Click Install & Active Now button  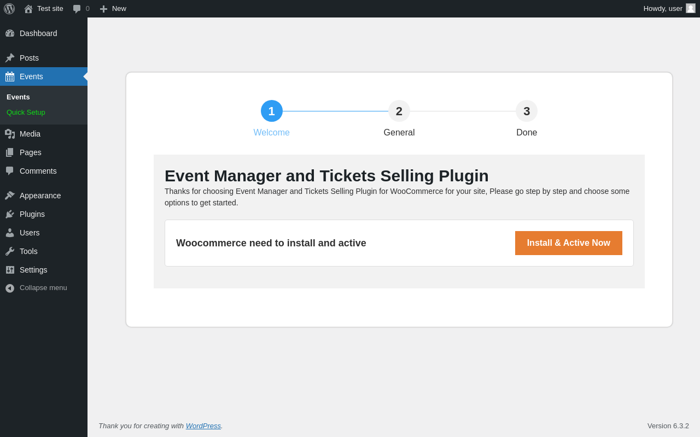click(568, 243)
